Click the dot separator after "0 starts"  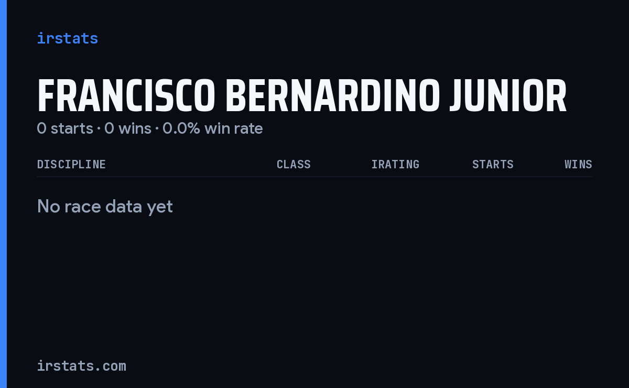click(x=99, y=129)
